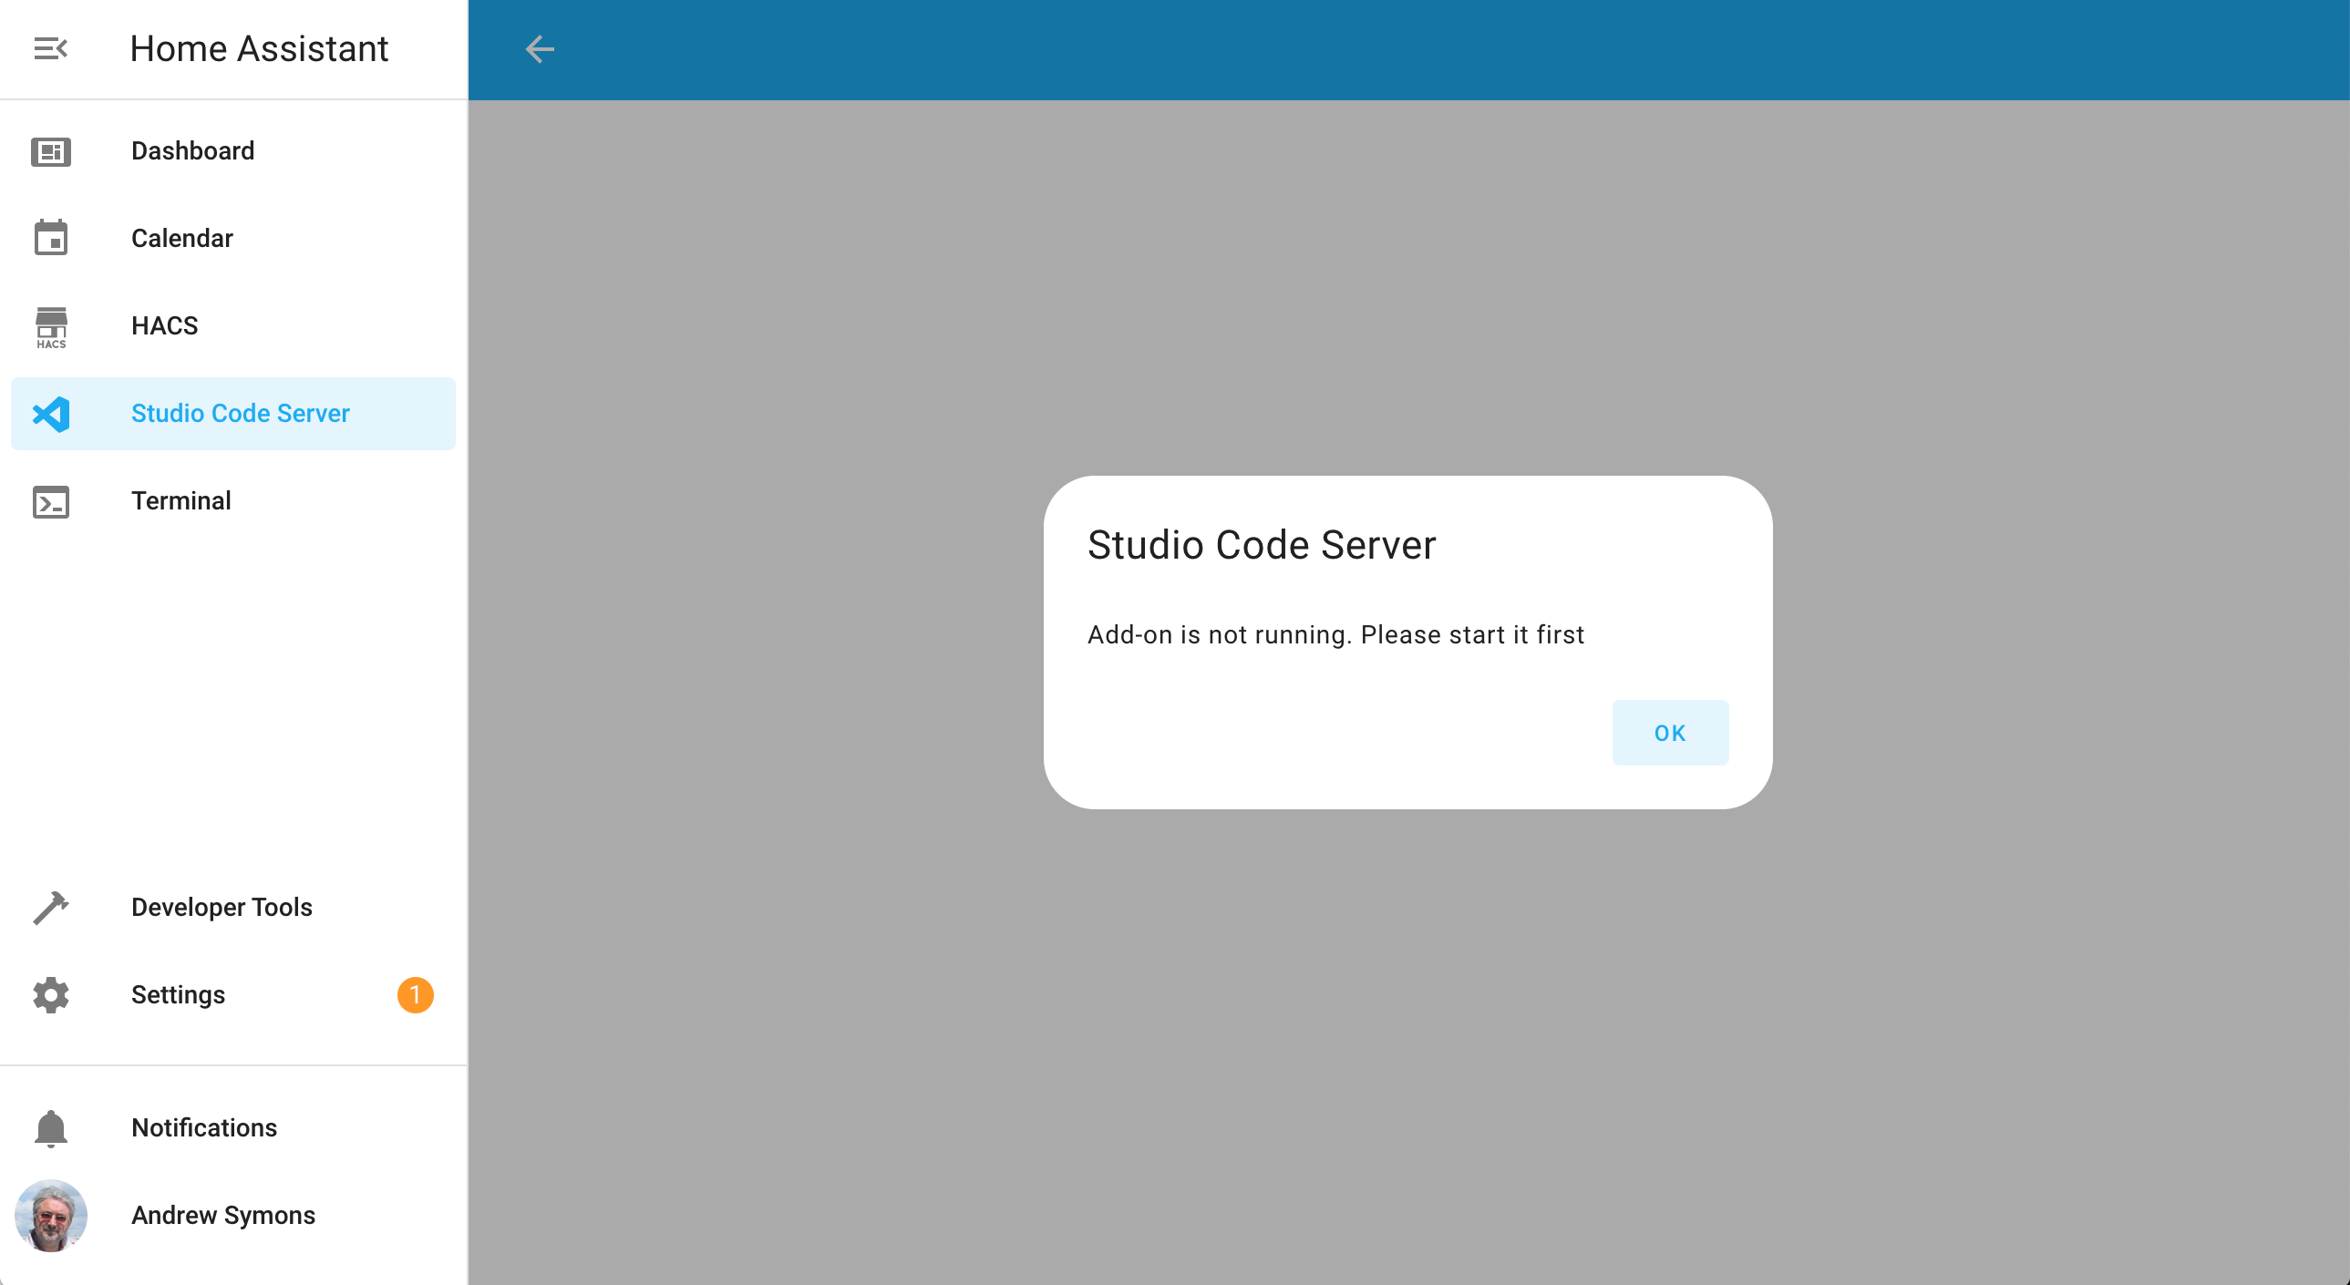The width and height of the screenshot is (2350, 1285).
Task: Dismiss the dialog with the OK button
Action: (1669, 732)
